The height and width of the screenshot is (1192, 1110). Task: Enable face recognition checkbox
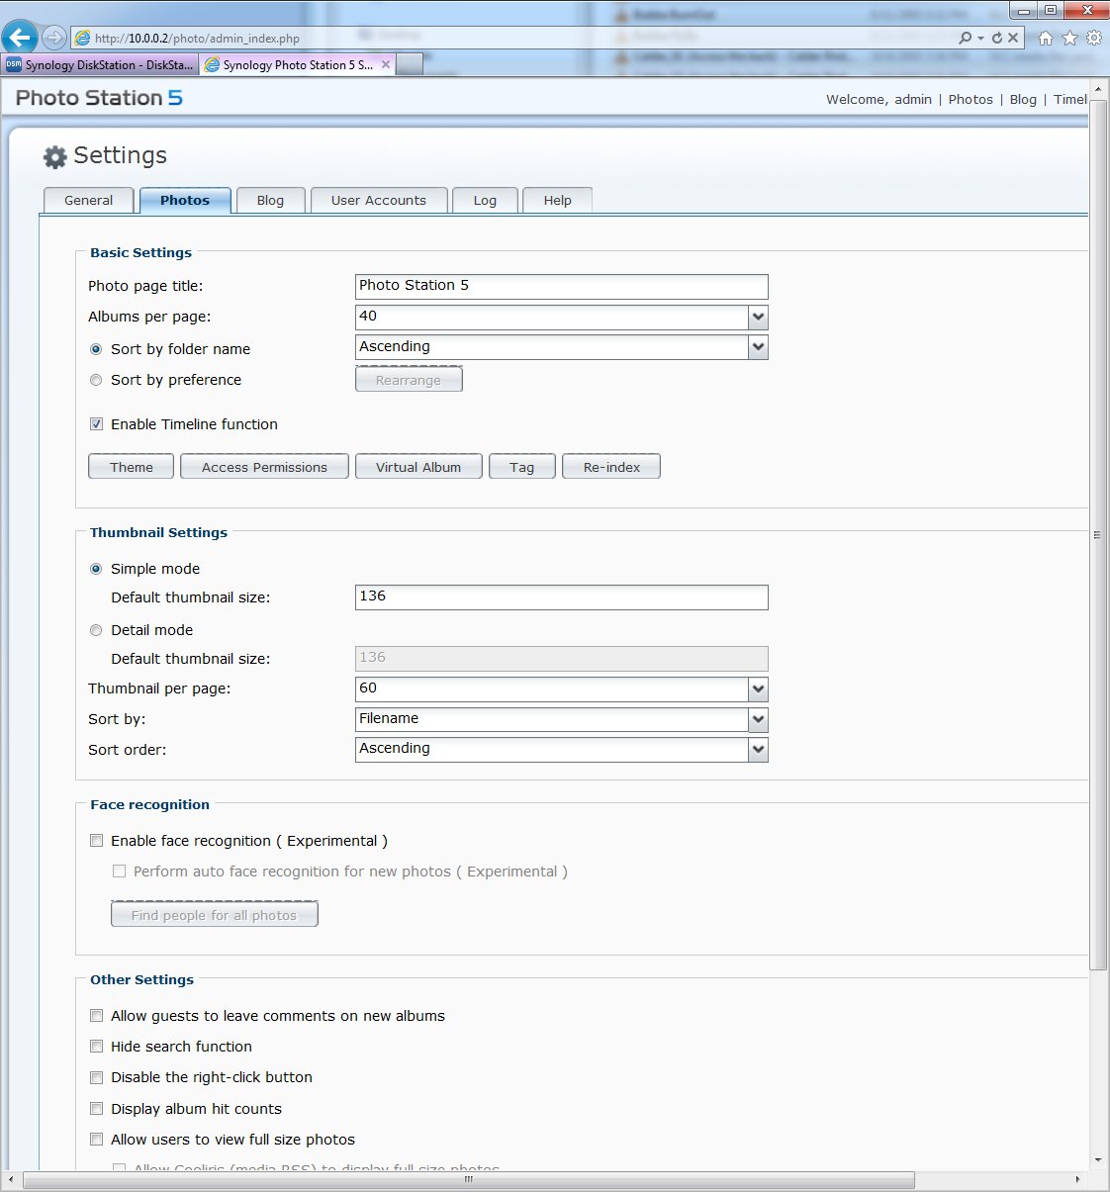pyautogui.click(x=96, y=841)
